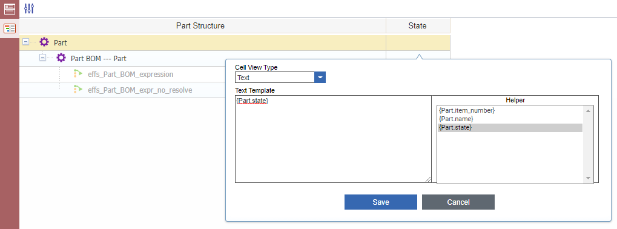Click the Cell View Type Text field

pos(275,78)
